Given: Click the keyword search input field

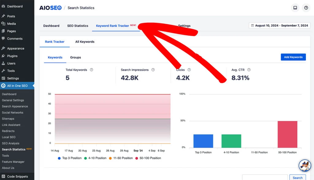Looking at the screenshot, I should click(x=265, y=178).
